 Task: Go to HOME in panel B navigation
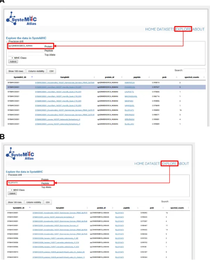click(139, 164)
